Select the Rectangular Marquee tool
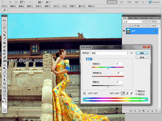This screenshot has height=121, width=162. pyautogui.click(x=5, y=24)
